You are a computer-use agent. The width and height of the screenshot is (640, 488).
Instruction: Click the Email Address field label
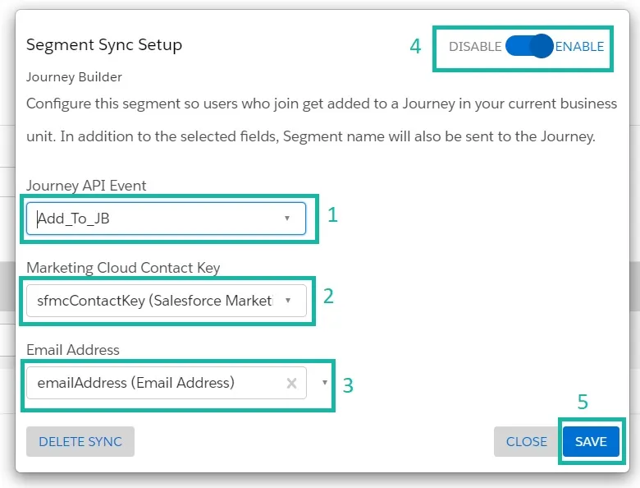pos(73,350)
